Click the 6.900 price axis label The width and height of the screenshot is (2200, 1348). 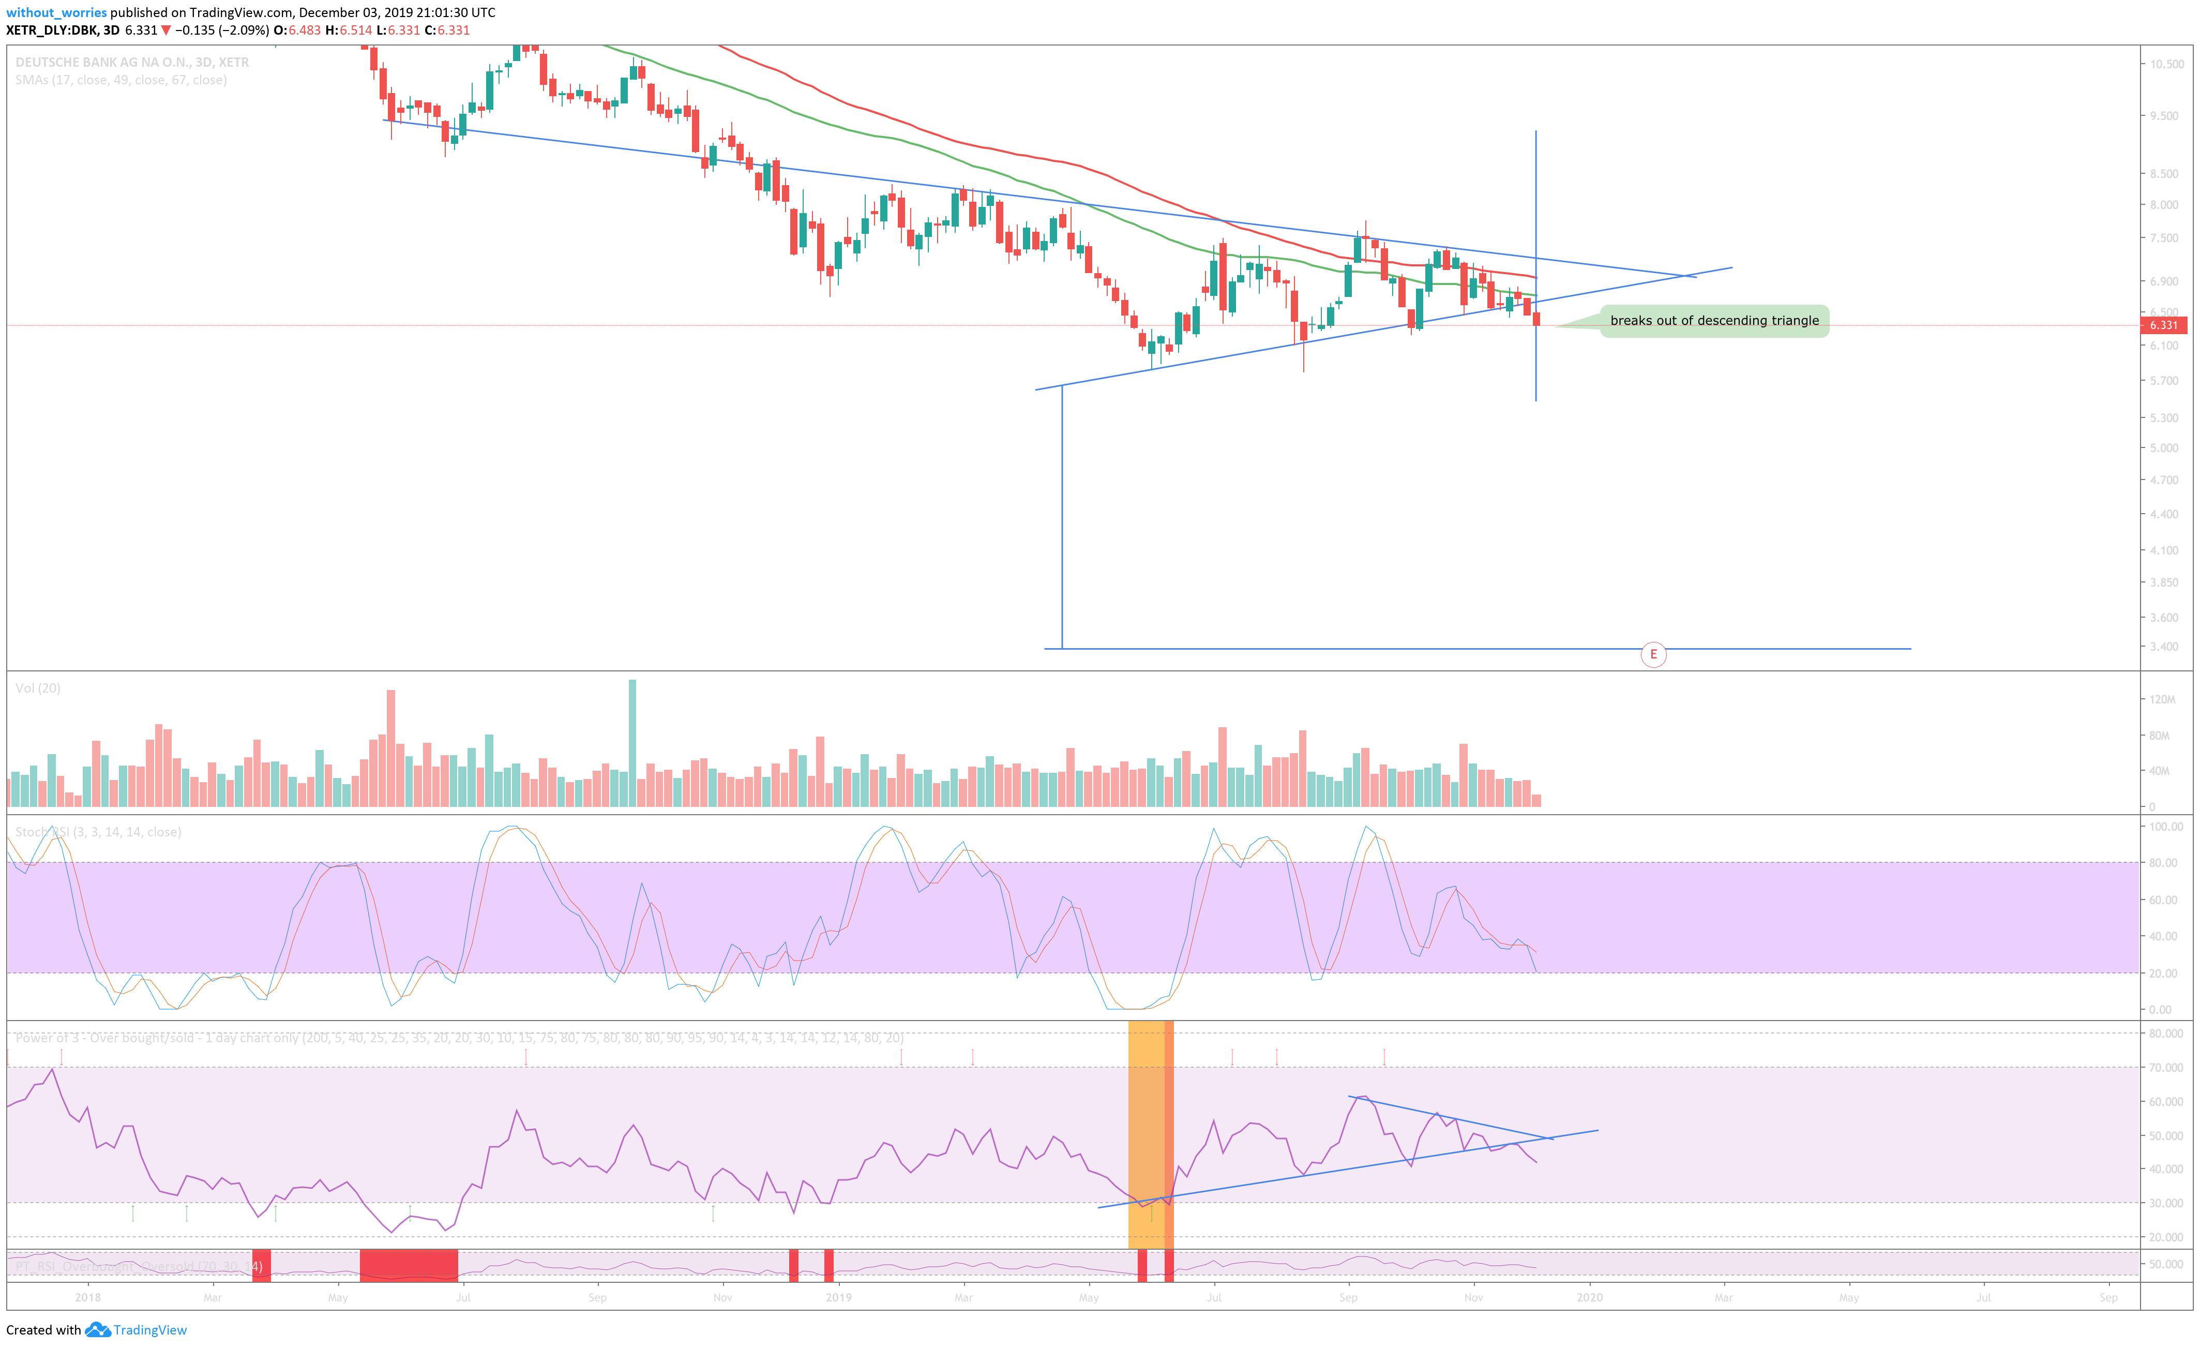[x=2163, y=281]
